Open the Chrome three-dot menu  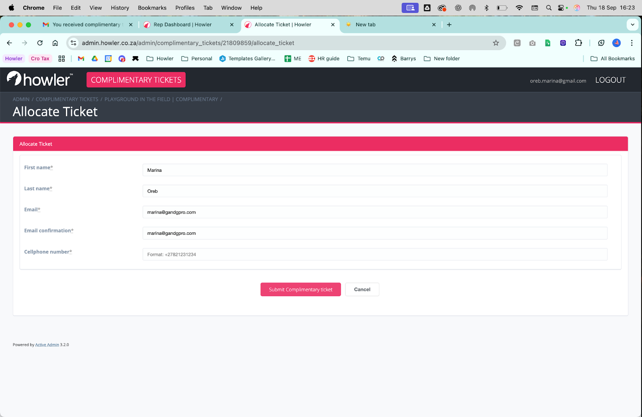632,43
